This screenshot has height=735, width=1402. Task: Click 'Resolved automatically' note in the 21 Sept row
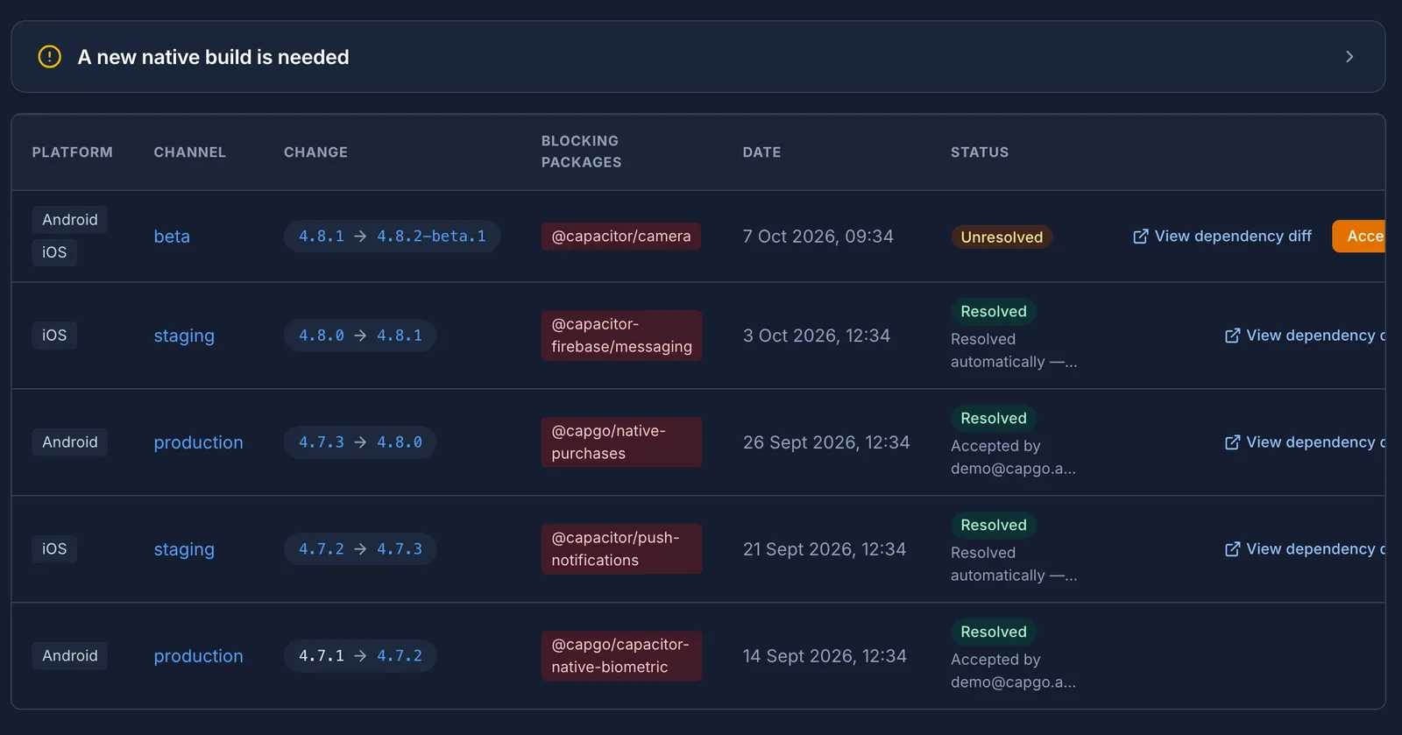[x=1014, y=564]
